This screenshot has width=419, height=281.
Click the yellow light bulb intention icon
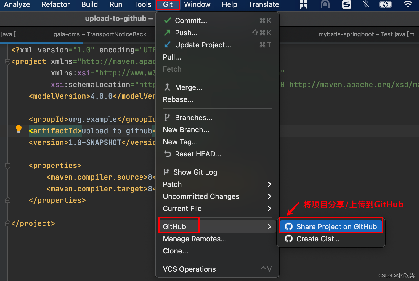tap(18, 129)
